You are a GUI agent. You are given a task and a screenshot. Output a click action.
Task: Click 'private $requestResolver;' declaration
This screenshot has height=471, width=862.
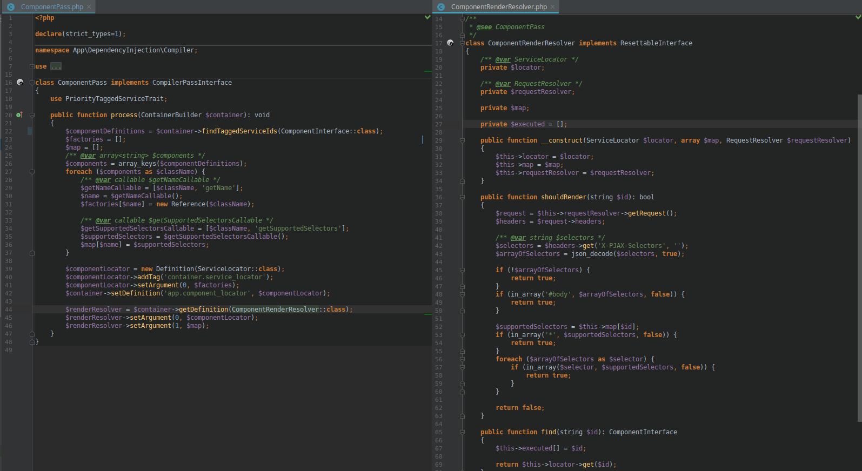coord(527,92)
